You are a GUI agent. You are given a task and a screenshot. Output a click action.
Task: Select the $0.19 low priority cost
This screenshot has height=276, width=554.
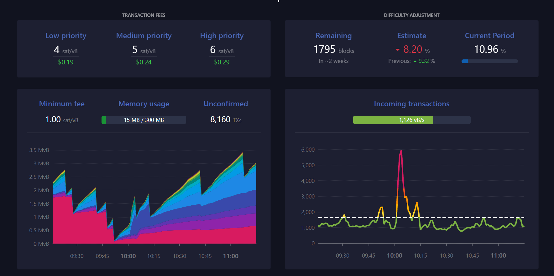[x=66, y=62]
